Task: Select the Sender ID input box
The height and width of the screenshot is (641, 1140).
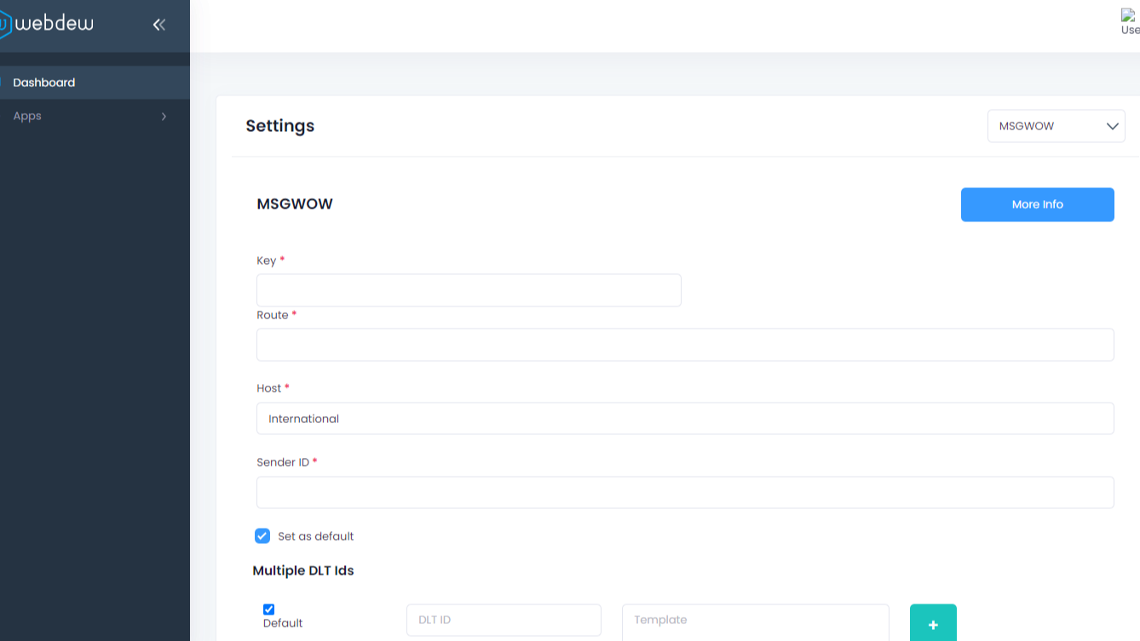Action: click(x=684, y=493)
